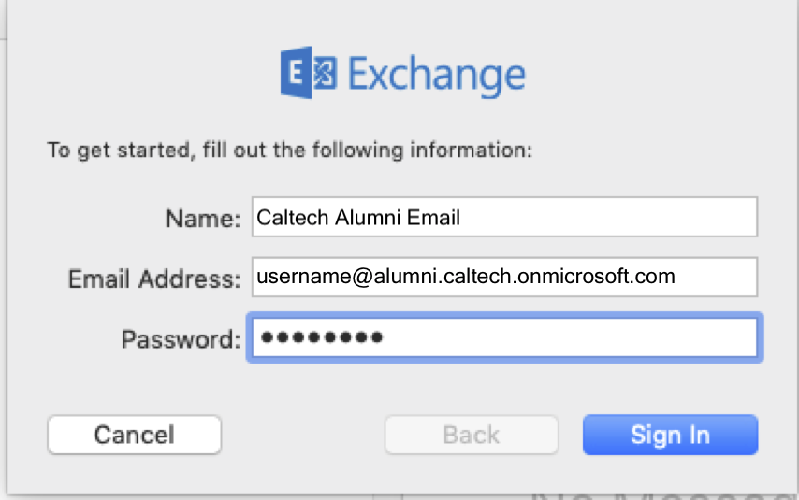Click the Exchange wordmark text

[x=437, y=75]
